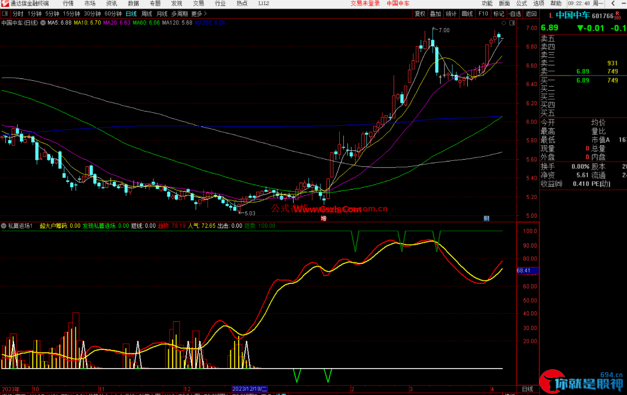Toggle the right info panel icon
The height and width of the screenshot is (395, 627).
pos(512,23)
